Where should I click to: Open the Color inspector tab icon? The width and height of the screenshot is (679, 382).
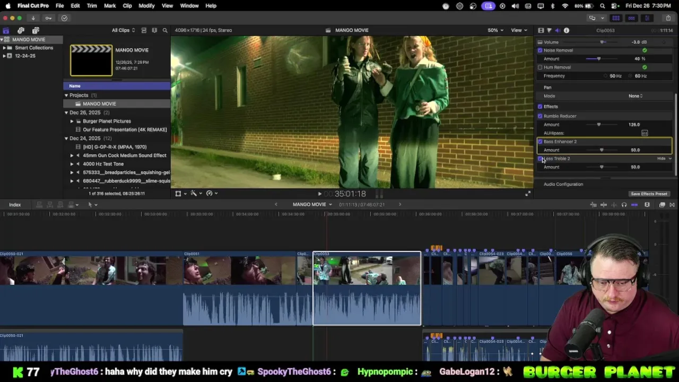point(549,30)
